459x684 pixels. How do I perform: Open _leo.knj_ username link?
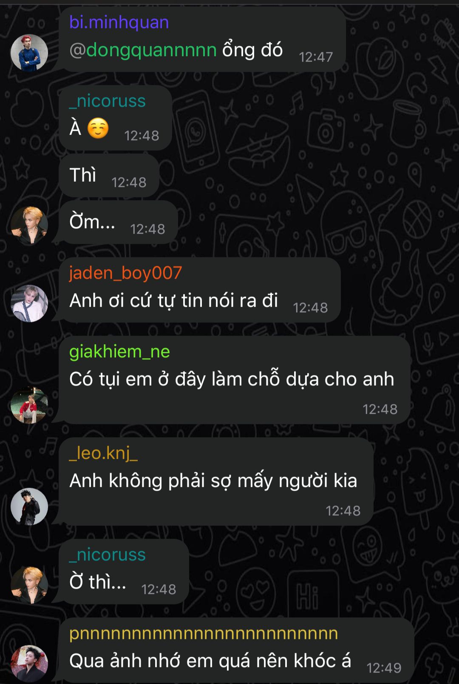coord(104,453)
